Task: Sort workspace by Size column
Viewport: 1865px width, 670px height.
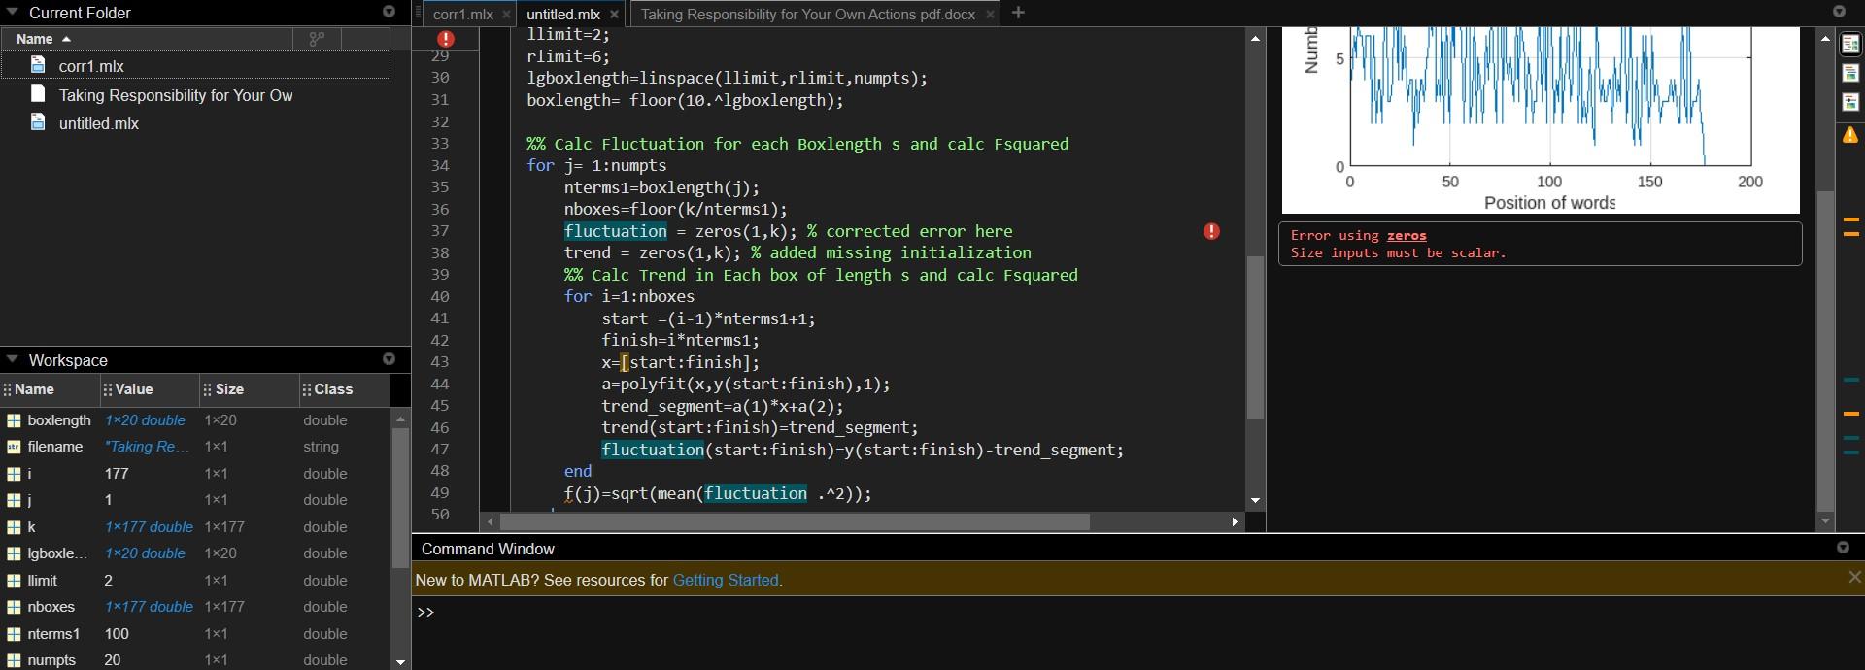Action: pos(250,389)
